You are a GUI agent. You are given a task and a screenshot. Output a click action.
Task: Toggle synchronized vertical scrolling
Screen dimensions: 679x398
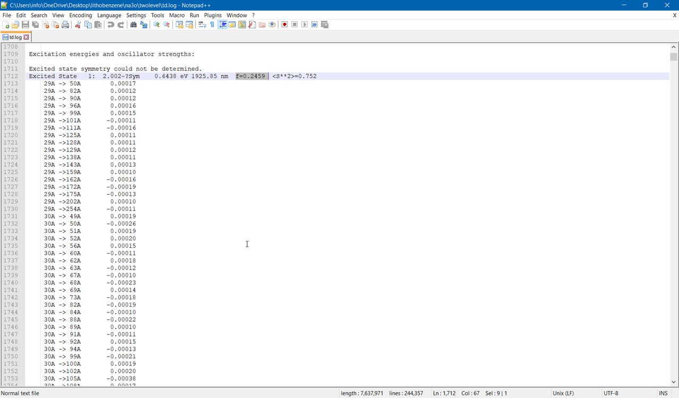pos(179,24)
